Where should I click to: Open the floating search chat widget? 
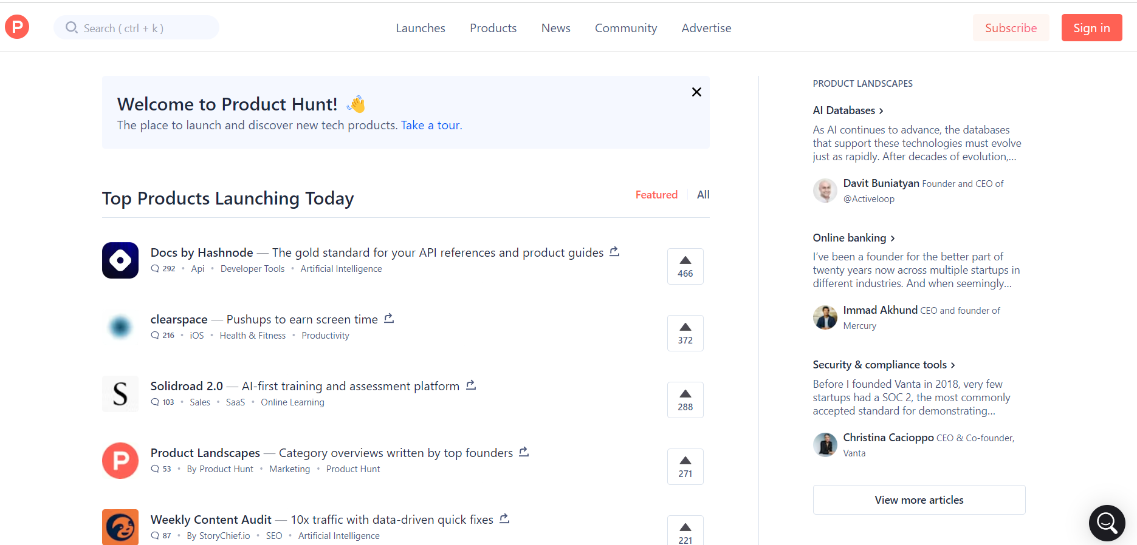tap(1107, 523)
